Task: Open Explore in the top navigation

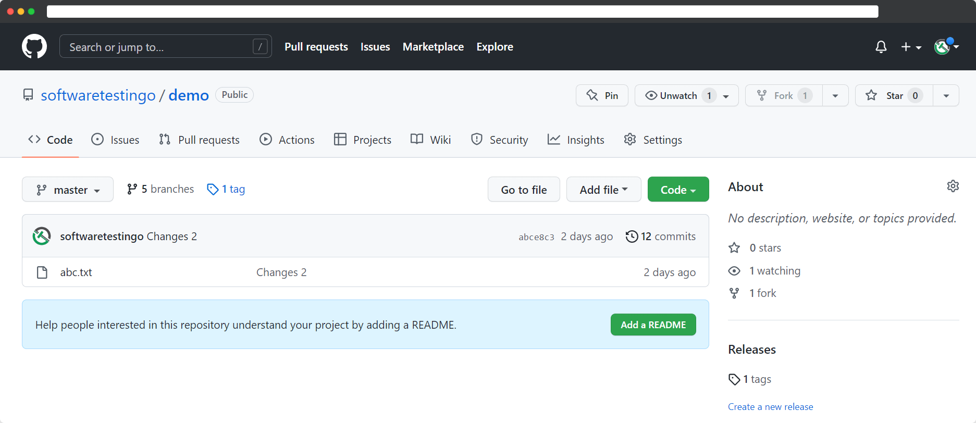Action: 495,47
